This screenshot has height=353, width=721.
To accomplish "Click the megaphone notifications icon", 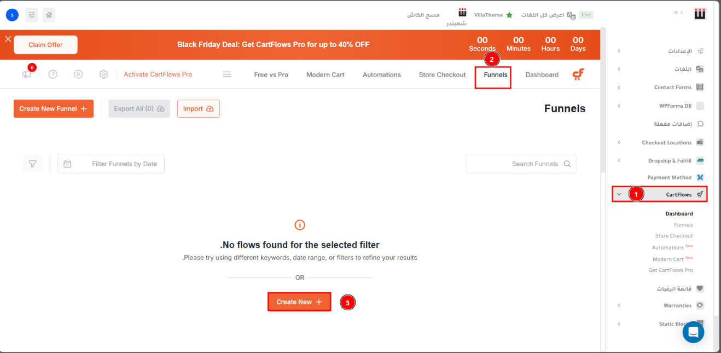I will (27, 74).
